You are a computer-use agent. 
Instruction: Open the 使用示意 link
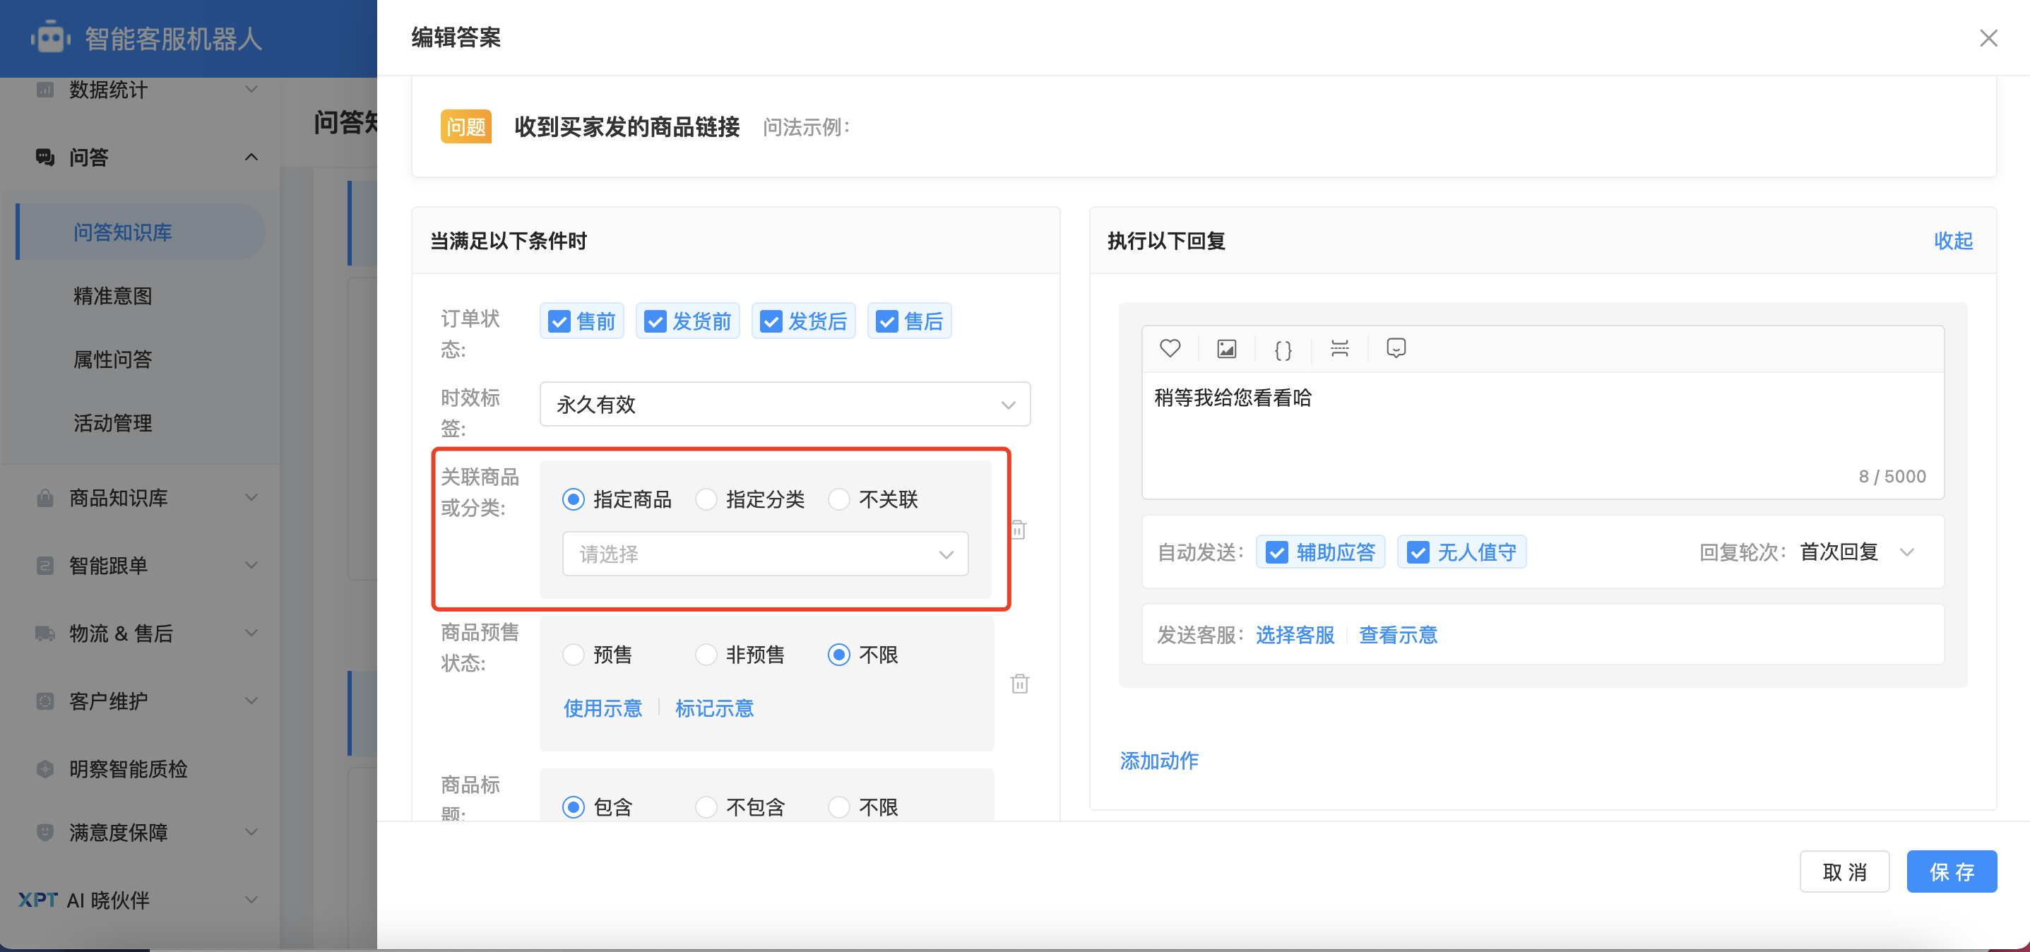coord(603,708)
